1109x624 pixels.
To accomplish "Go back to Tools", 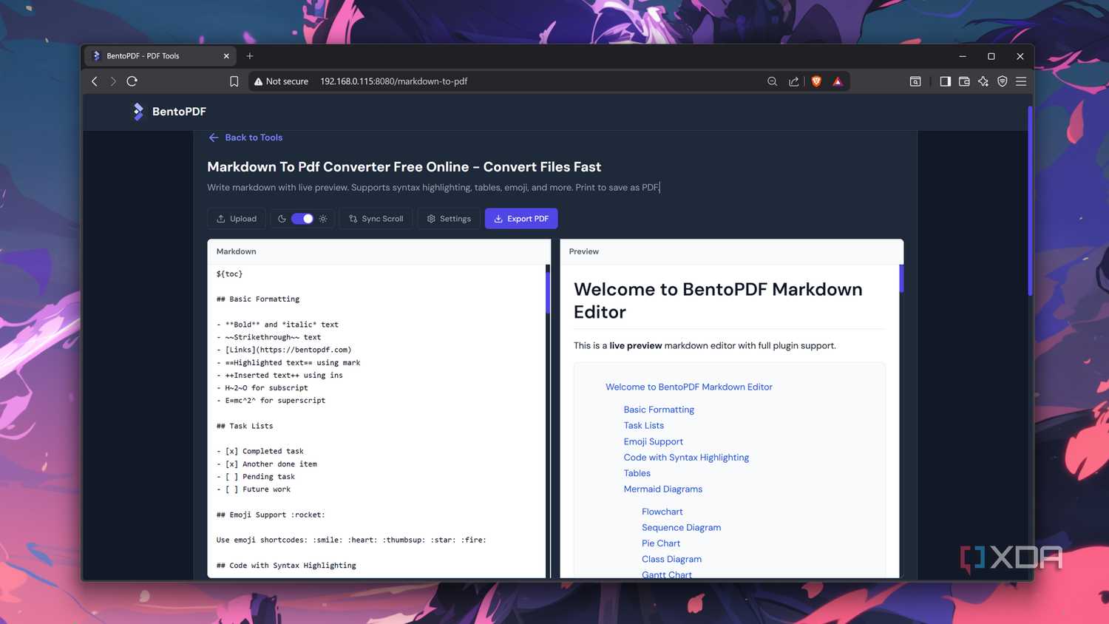I will [x=245, y=138].
